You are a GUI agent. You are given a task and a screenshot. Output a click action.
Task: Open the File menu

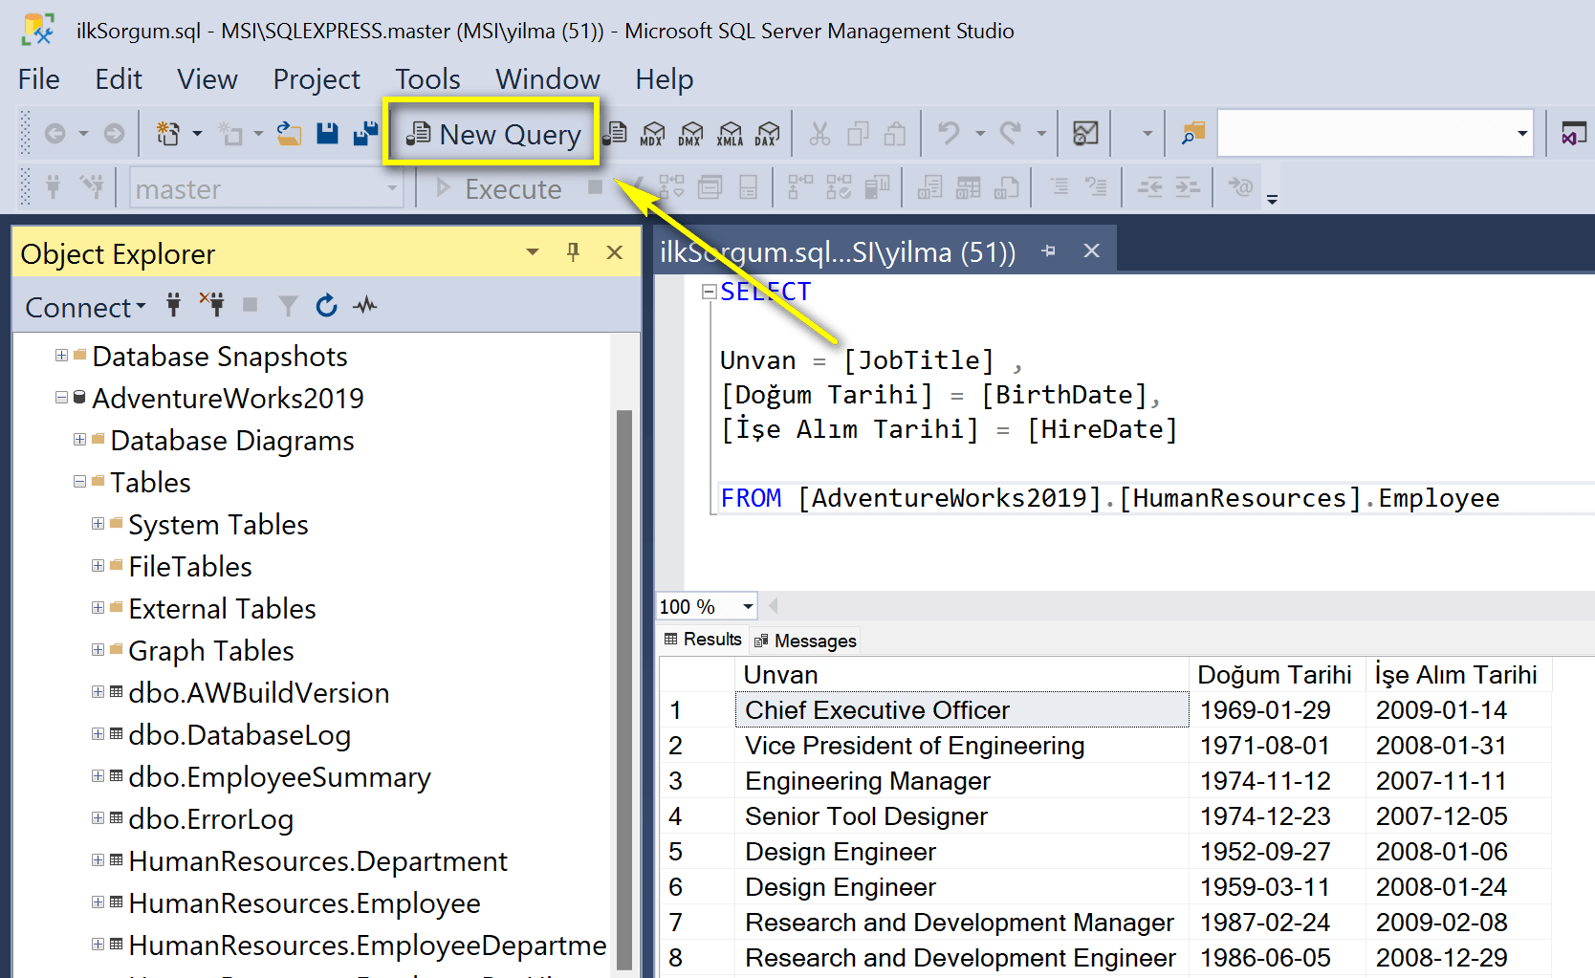coord(39,79)
